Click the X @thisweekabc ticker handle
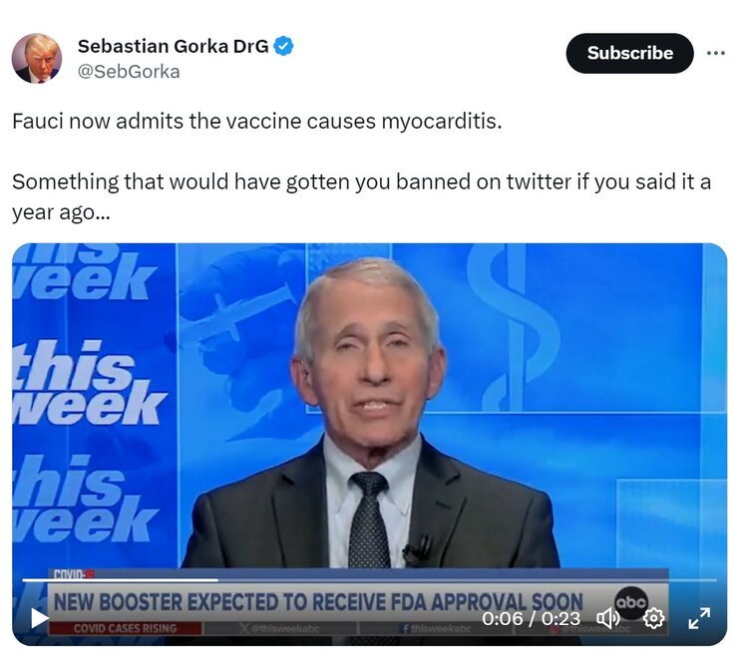 click(x=279, y=628)
